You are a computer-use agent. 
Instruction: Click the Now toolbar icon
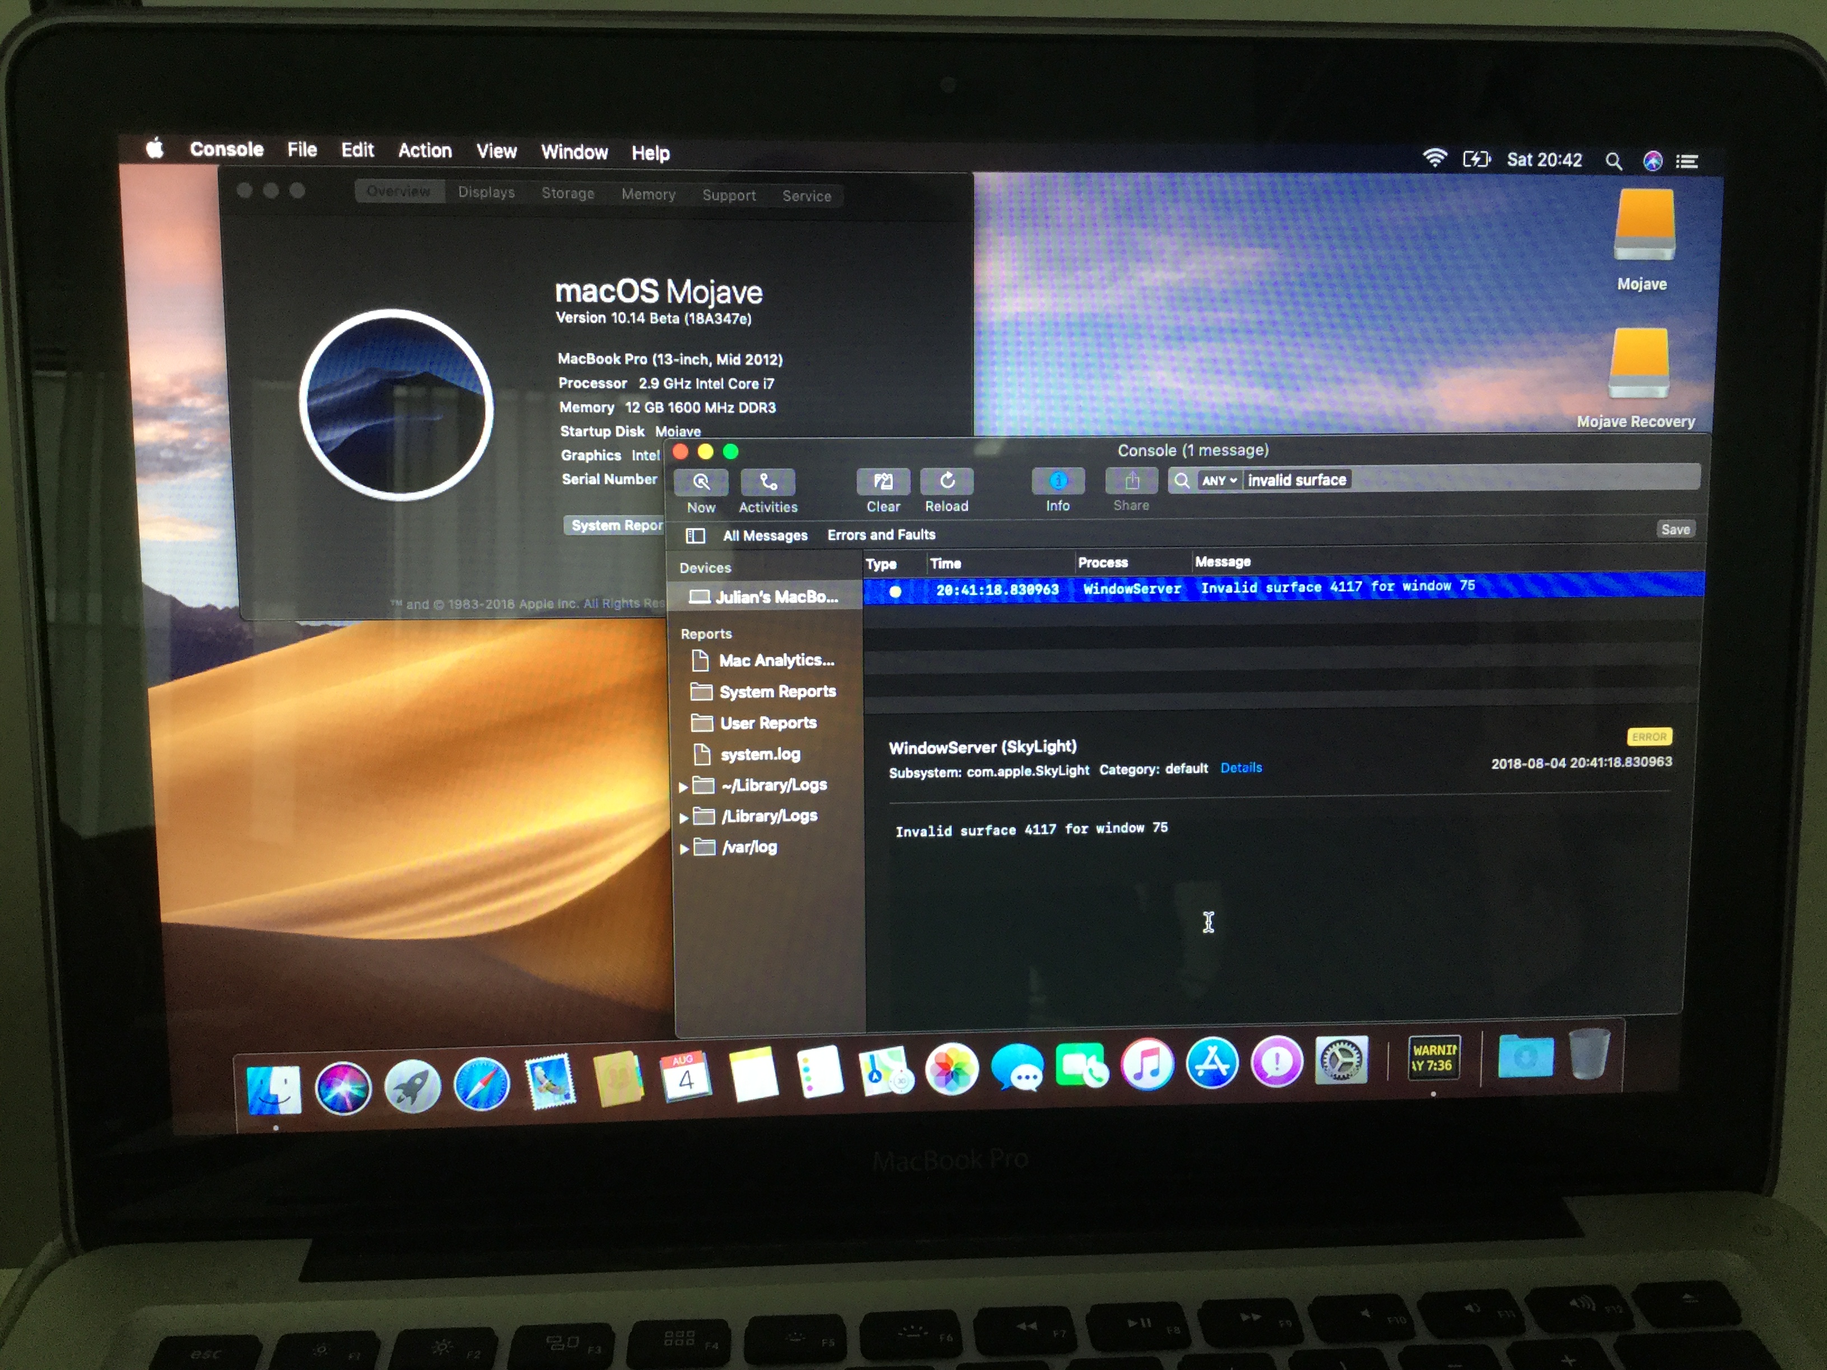click(700, 482)
